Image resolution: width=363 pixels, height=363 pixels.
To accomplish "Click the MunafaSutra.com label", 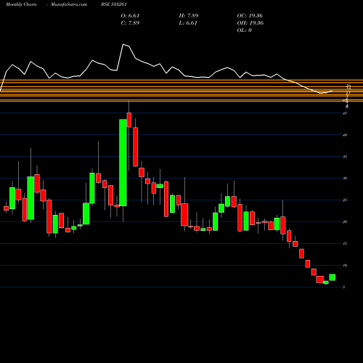I will coord(69,4).
